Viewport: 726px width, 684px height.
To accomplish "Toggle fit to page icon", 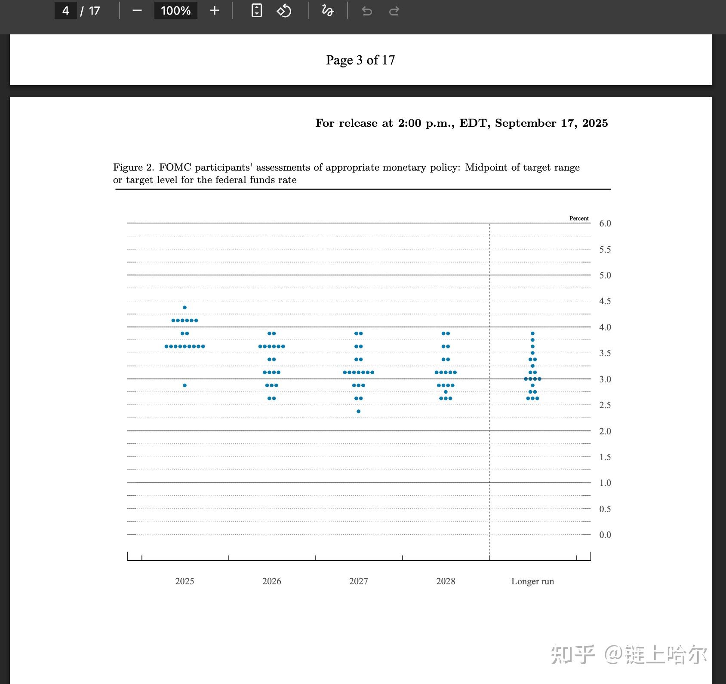I will tap(256, 11).
